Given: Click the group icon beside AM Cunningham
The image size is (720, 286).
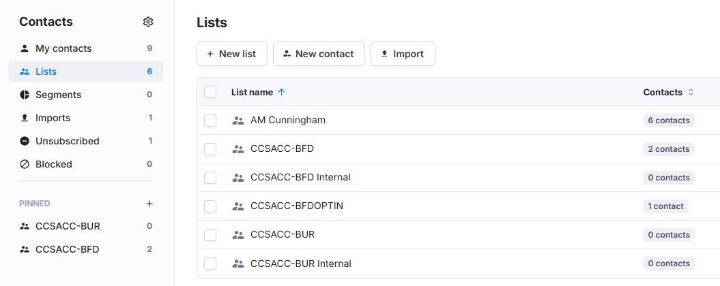Looking at the screenshot, I should (238, 121).
